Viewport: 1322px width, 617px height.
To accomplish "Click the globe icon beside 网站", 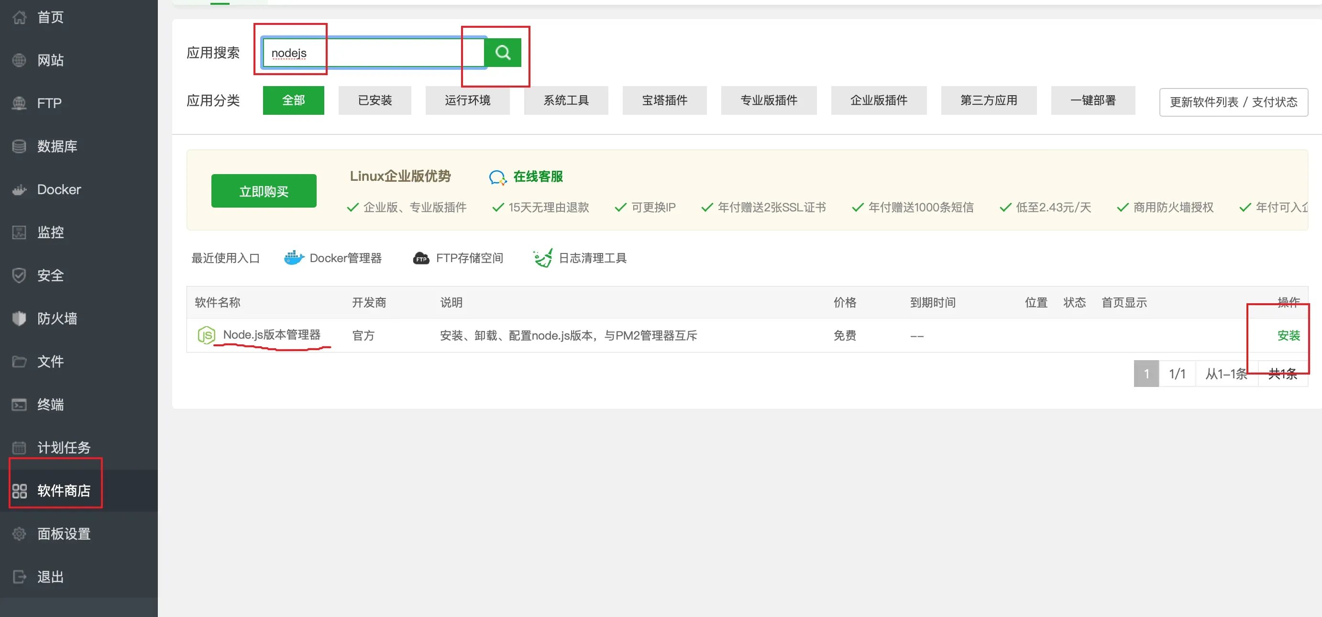I will [x=19, y=61].
